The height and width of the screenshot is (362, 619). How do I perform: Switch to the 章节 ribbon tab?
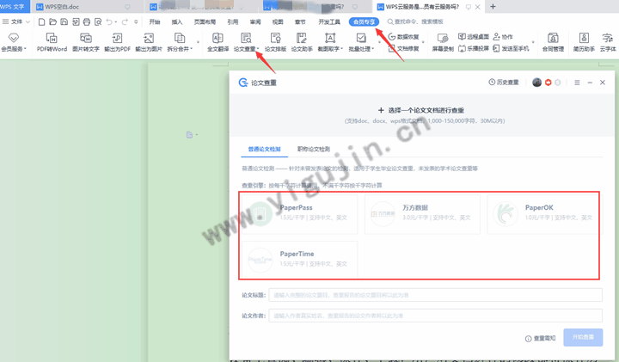(300, 21)
